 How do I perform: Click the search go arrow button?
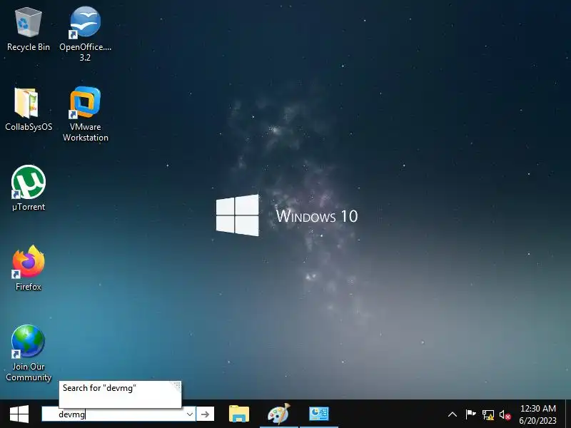(x=206, y=414)
